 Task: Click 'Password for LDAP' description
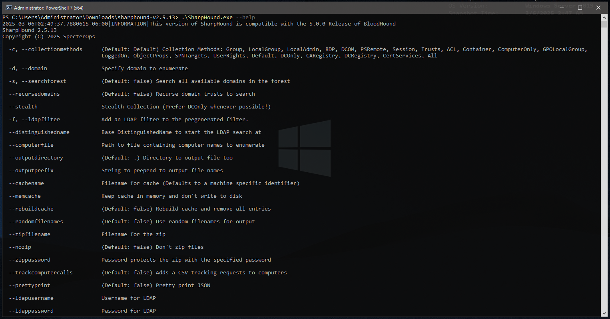click(129, 311)
